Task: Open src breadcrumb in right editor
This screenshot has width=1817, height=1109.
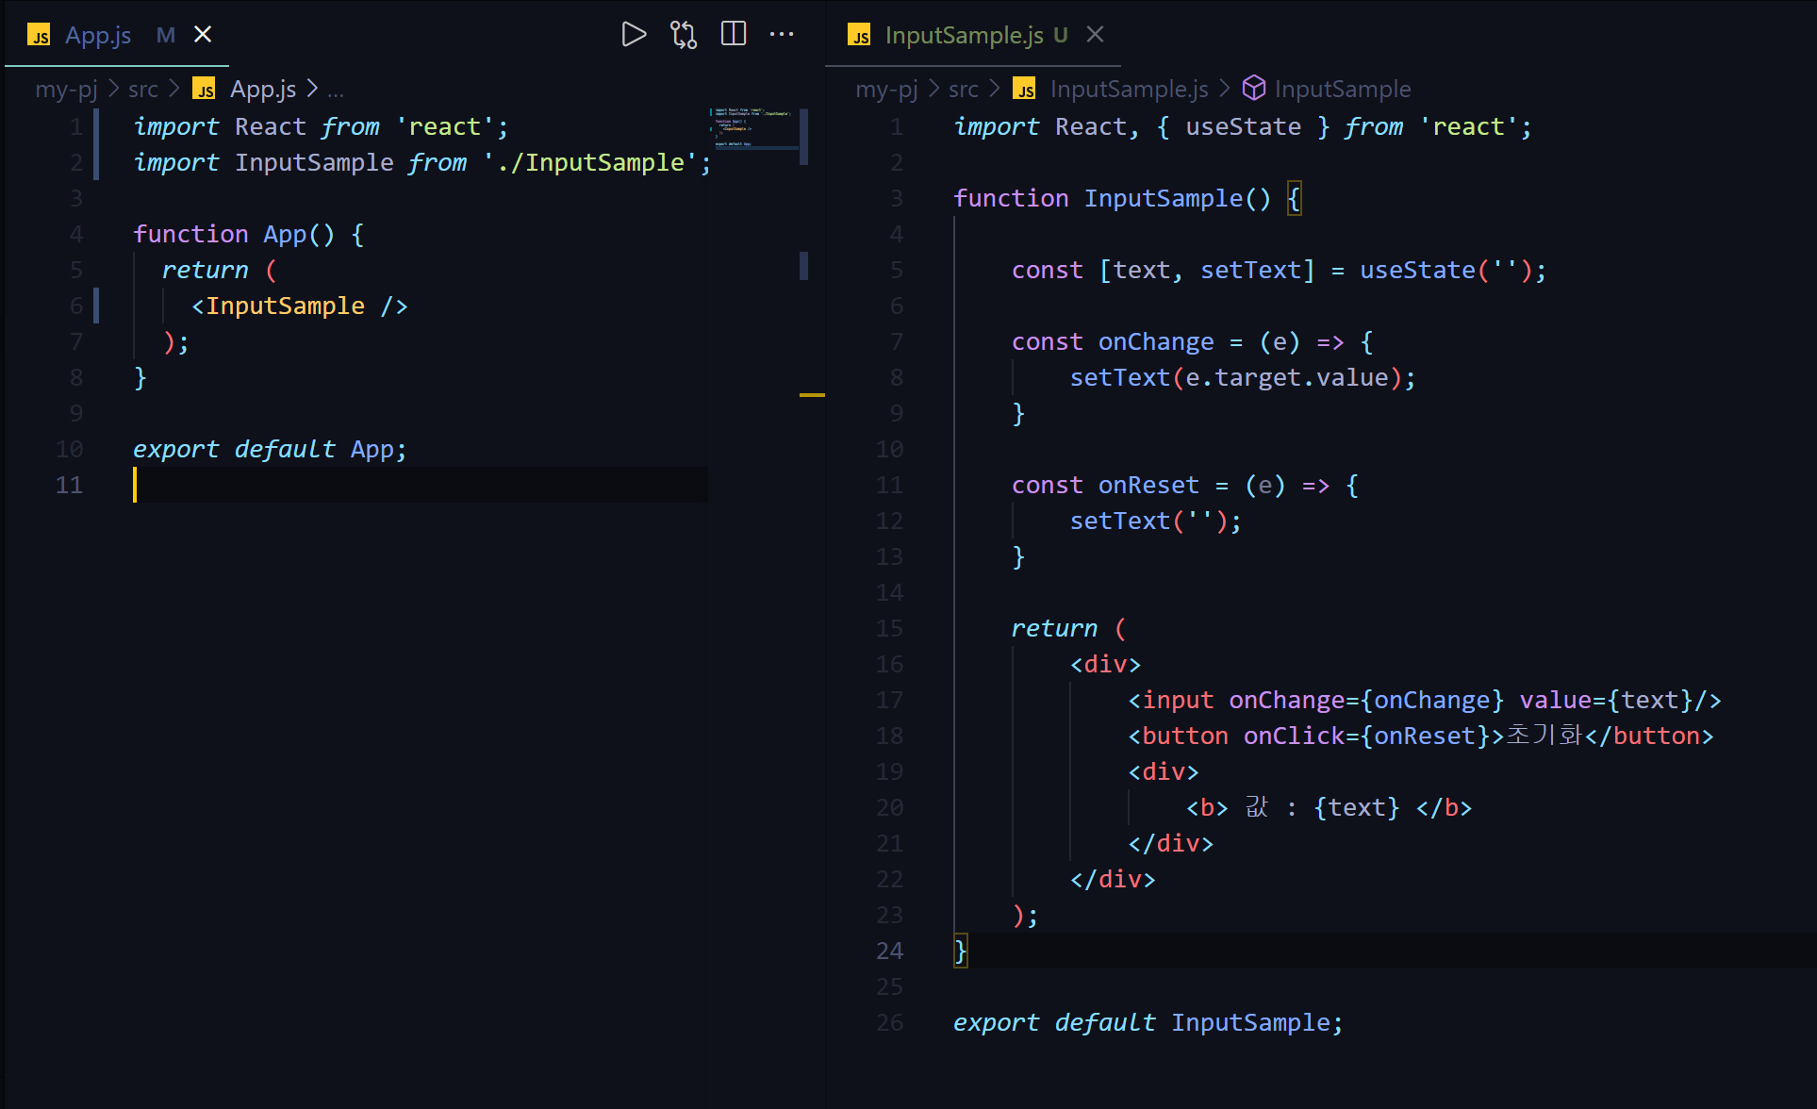Action: (963, 89)
